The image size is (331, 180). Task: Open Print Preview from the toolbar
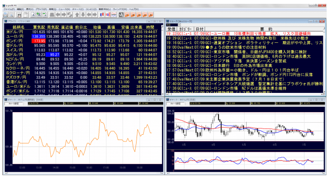[x=12, y=14]
